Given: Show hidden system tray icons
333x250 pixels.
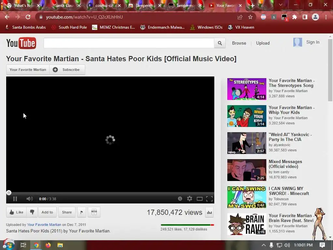Looking at the screenshot, I should coord(263,245).
